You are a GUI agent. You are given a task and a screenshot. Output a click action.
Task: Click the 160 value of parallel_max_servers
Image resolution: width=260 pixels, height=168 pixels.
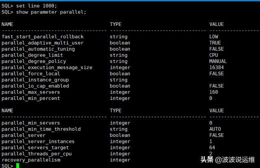pyautogui.click(x=214, y=92)
